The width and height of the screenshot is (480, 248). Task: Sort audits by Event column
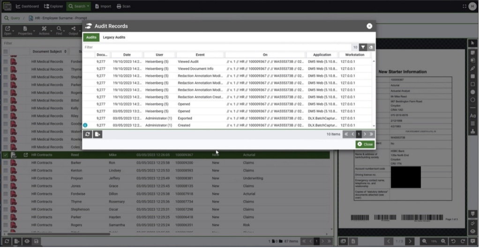point(200,55)
